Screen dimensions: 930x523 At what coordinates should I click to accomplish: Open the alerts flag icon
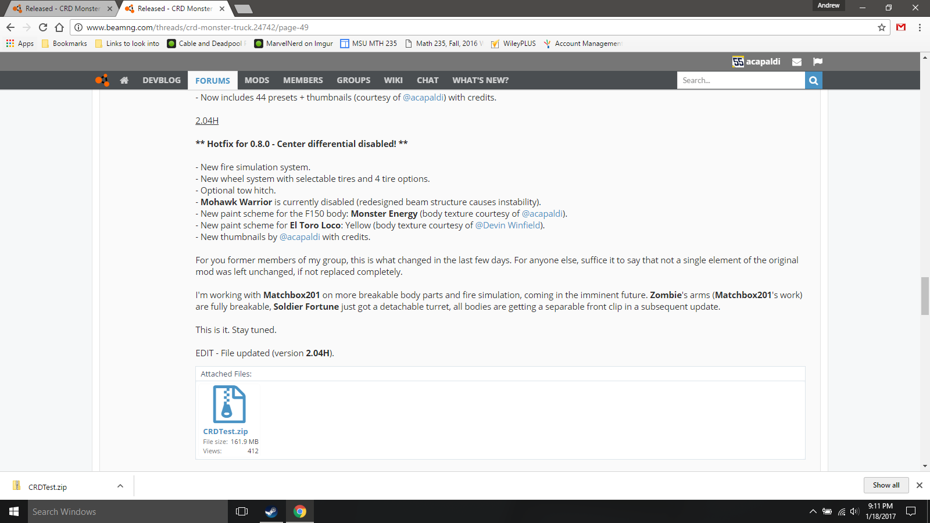(x=818, y=62)
